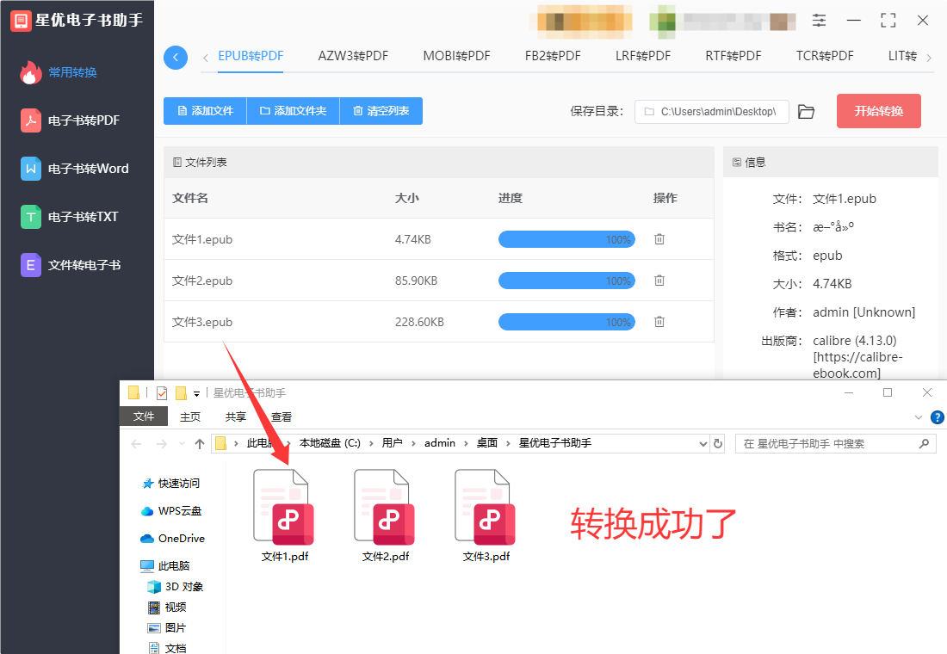Open Explorer help question mark icon
Image resolution: width=947 pixels, height=654 pixels.
pos(938,417)
